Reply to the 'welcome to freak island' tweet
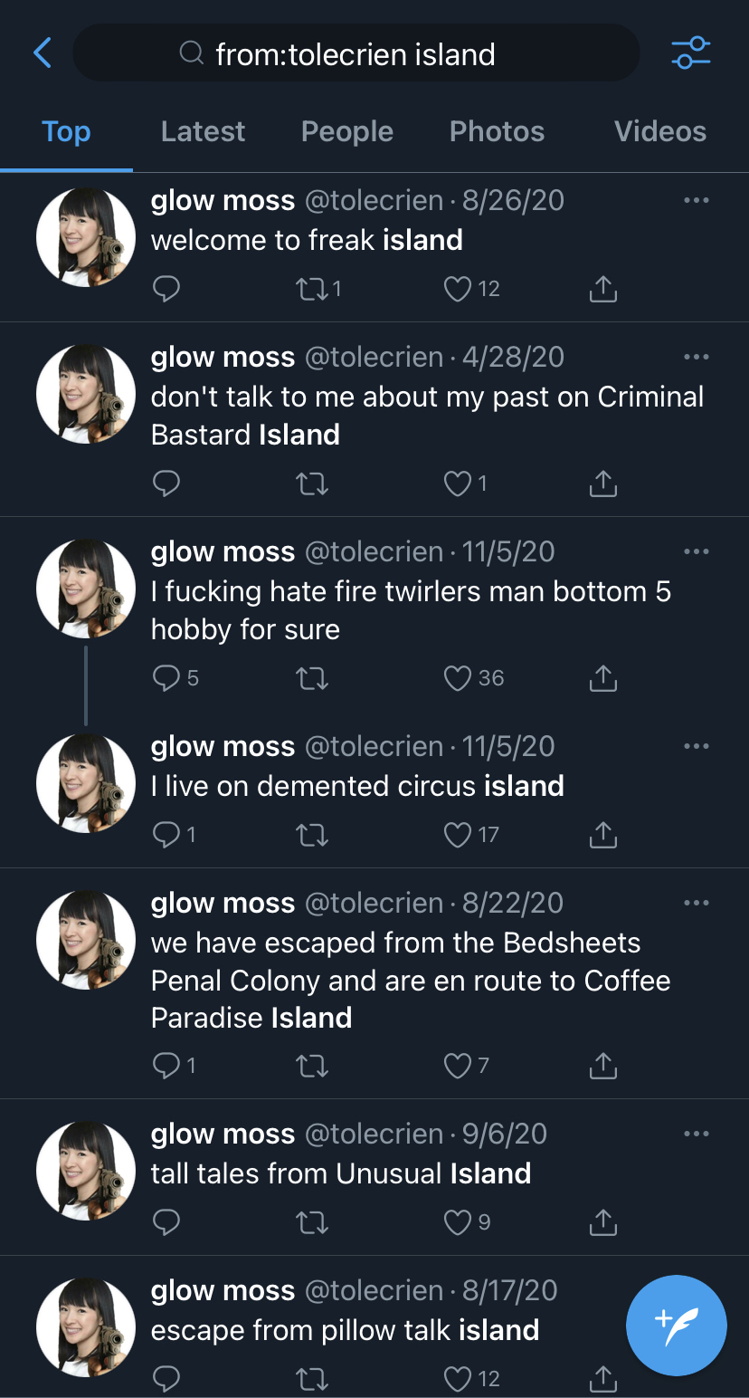 (166, 289)
